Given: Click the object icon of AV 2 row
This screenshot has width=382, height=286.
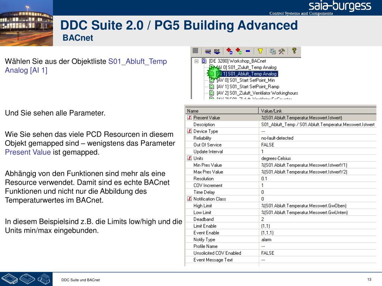Looking at the screenshot, I should (212, 93).
